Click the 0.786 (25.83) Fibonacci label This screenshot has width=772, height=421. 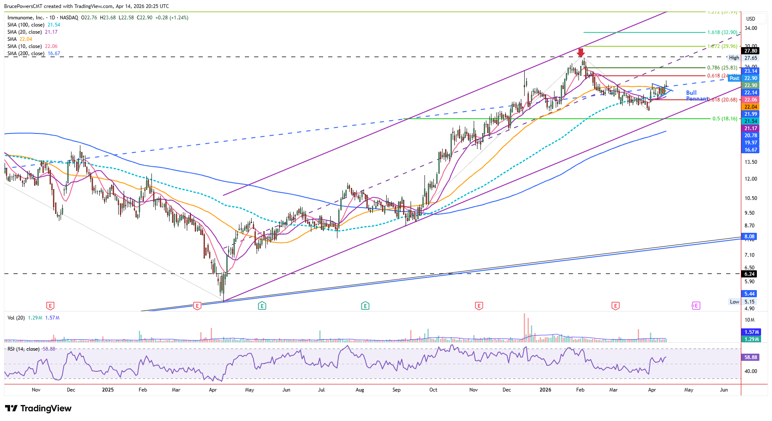[722, 68]
